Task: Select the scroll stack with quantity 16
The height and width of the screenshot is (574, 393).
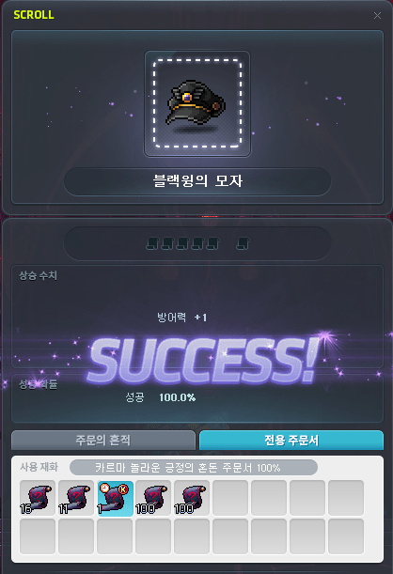Action: point(38,498)
